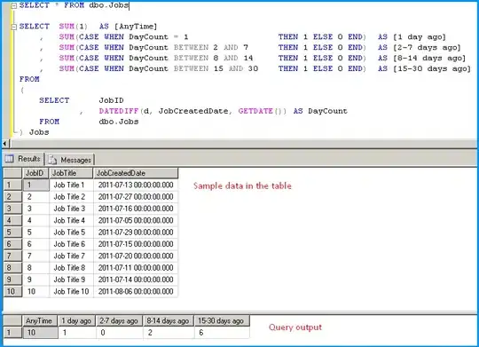Collapse the second SELECT query block

(x=13, y=27)
